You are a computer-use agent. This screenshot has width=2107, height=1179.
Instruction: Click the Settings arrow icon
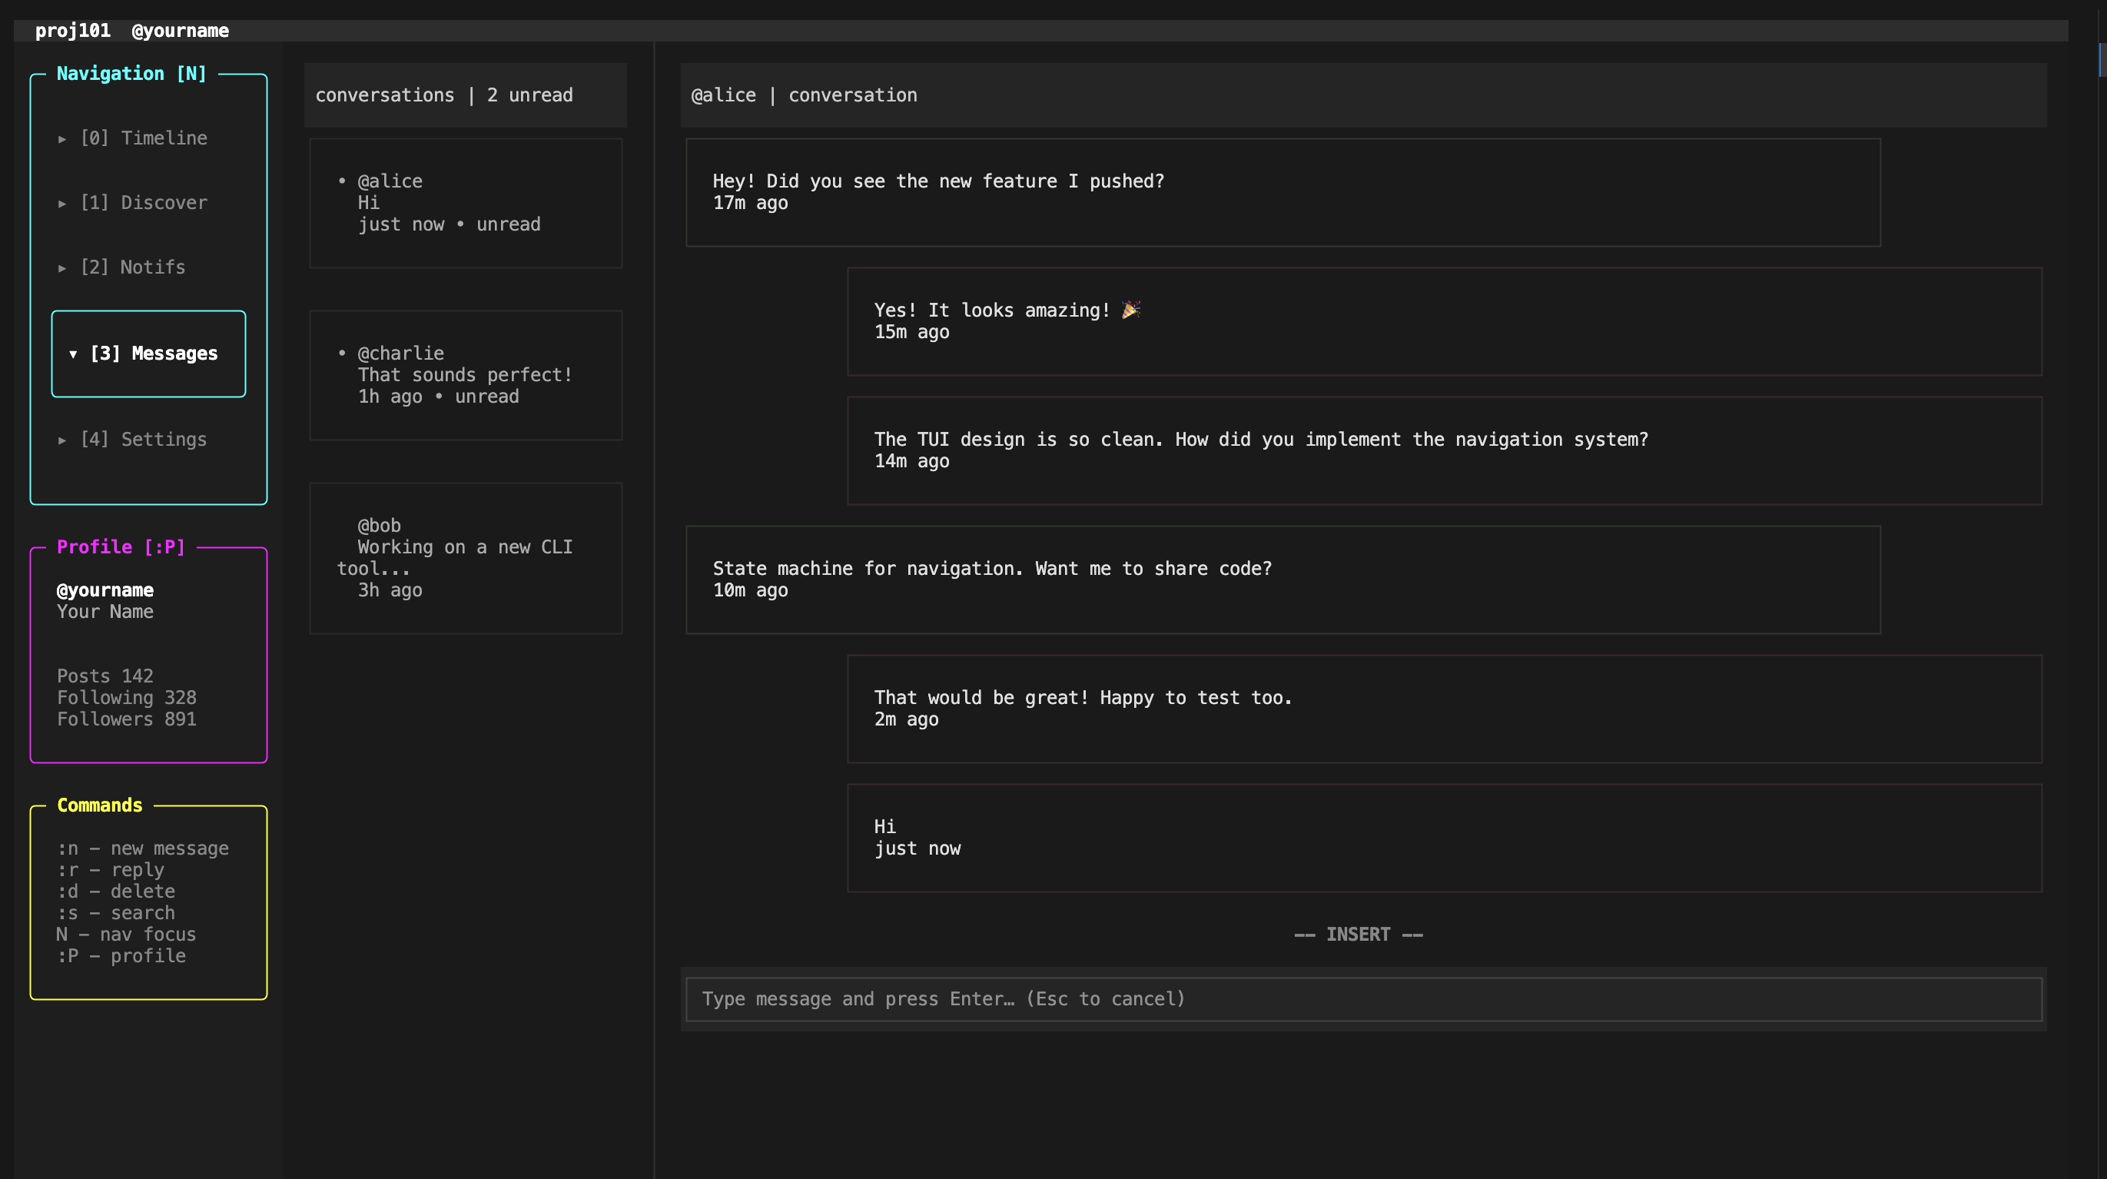coord(62,440)
